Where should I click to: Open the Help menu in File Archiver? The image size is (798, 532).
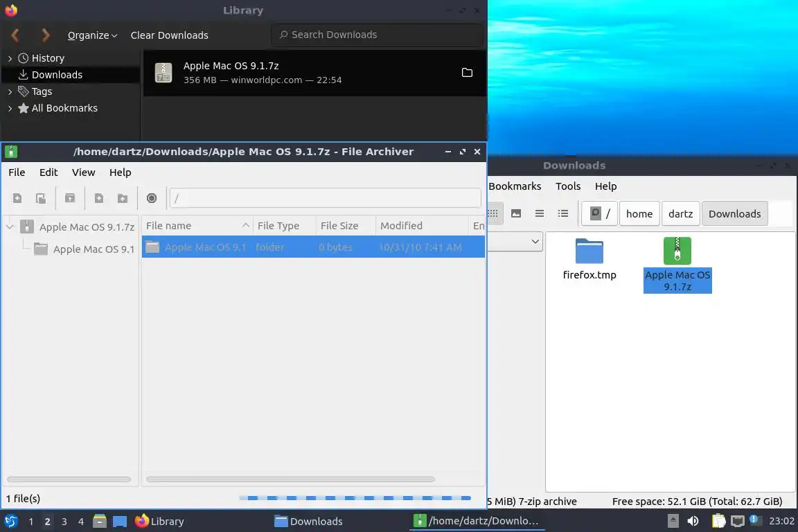120,172
